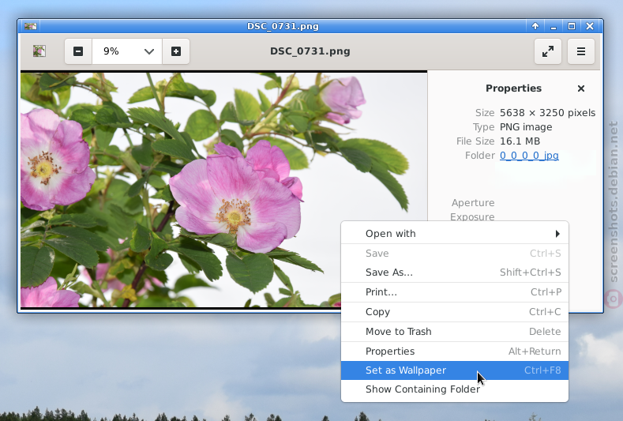Image resolution: width=623 pixels, height=421 pixels.
Task: Zoom out with the minus button
Action: (x=78, y=51)
